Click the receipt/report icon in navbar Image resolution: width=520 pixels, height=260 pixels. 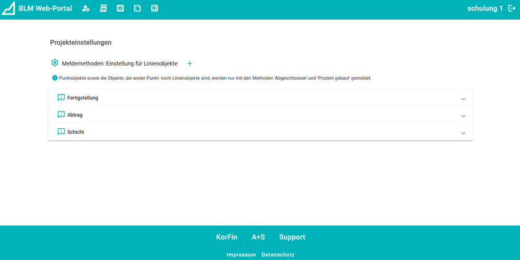(103, 9)
